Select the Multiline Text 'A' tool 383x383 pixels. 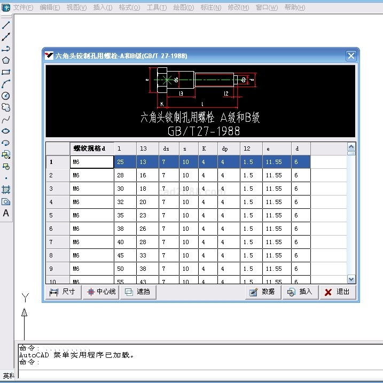coord(6,213)
